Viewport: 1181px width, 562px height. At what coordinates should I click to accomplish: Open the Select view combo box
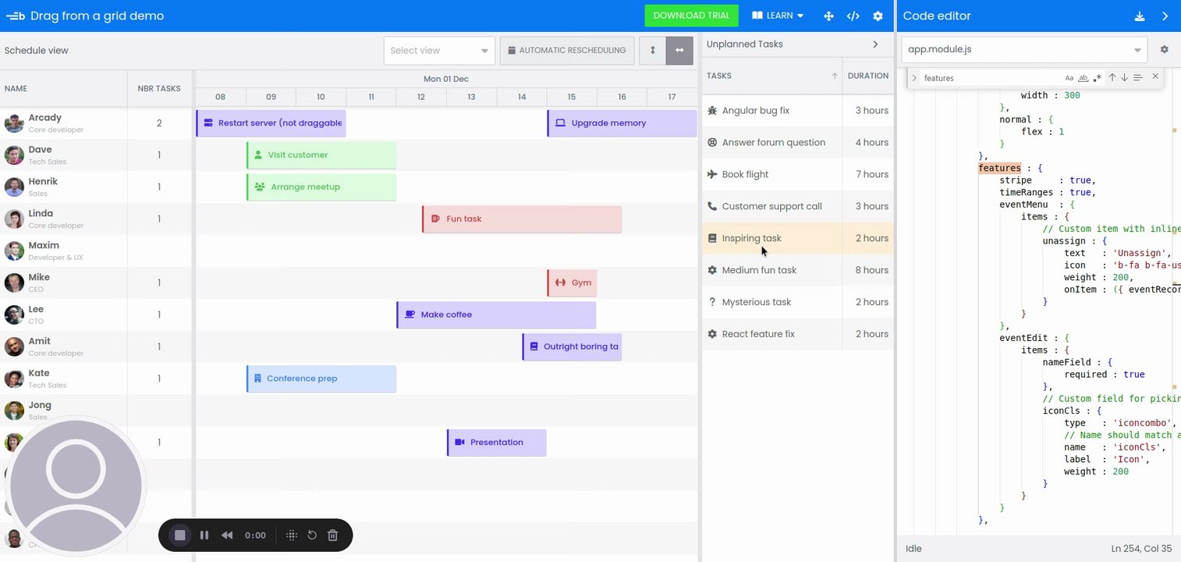pyautogui.click(x=439, y=50)
